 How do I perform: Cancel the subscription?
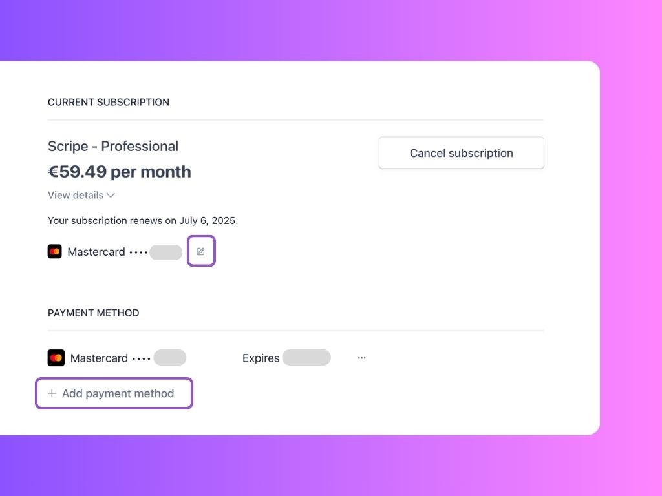click(462, 152)
